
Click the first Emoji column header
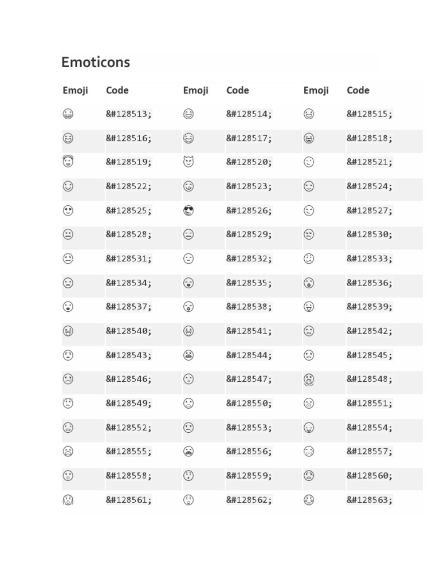pyautogui.click(x=76, y=91)
